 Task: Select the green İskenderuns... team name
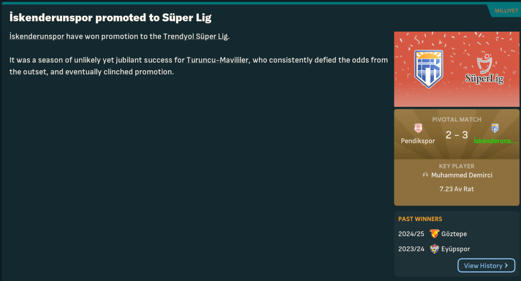495,141
